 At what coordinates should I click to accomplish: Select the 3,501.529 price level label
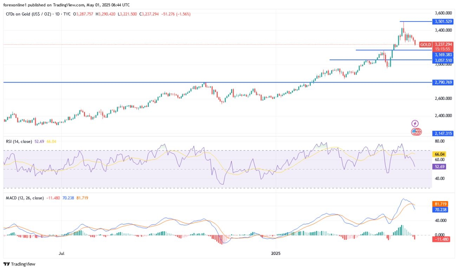point(443,21)
